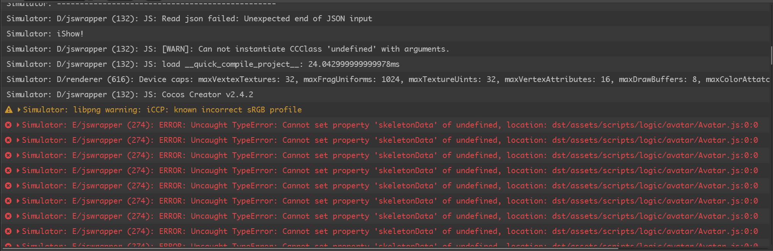
Task: Click the Avatar.js:0:0 location in first error
Action: pyautogui.click(x=655, y=125)
